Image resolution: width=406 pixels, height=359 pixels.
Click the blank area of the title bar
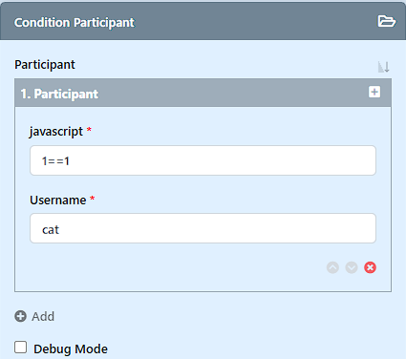point(255,22)
